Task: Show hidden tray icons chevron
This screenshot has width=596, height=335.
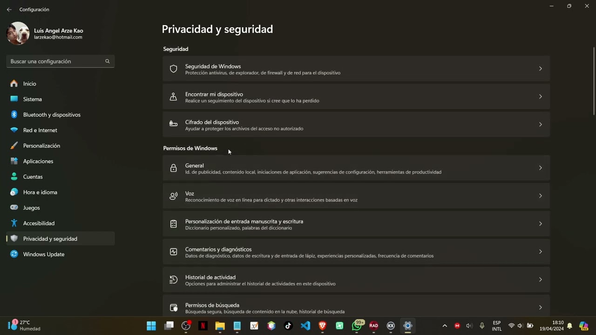Action: 445,326
